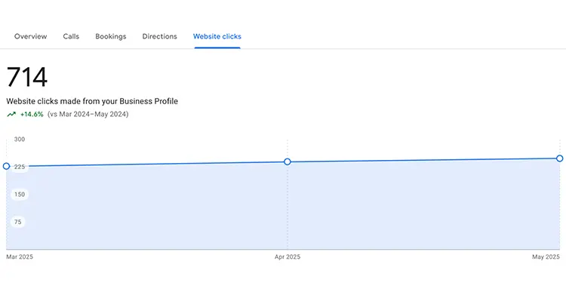Click the +14.6% change value

coord(32,115)
